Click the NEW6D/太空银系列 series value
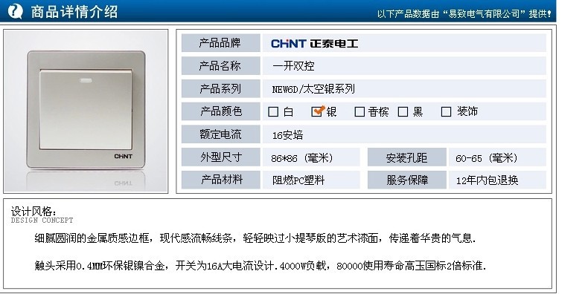 coord(313,89)
